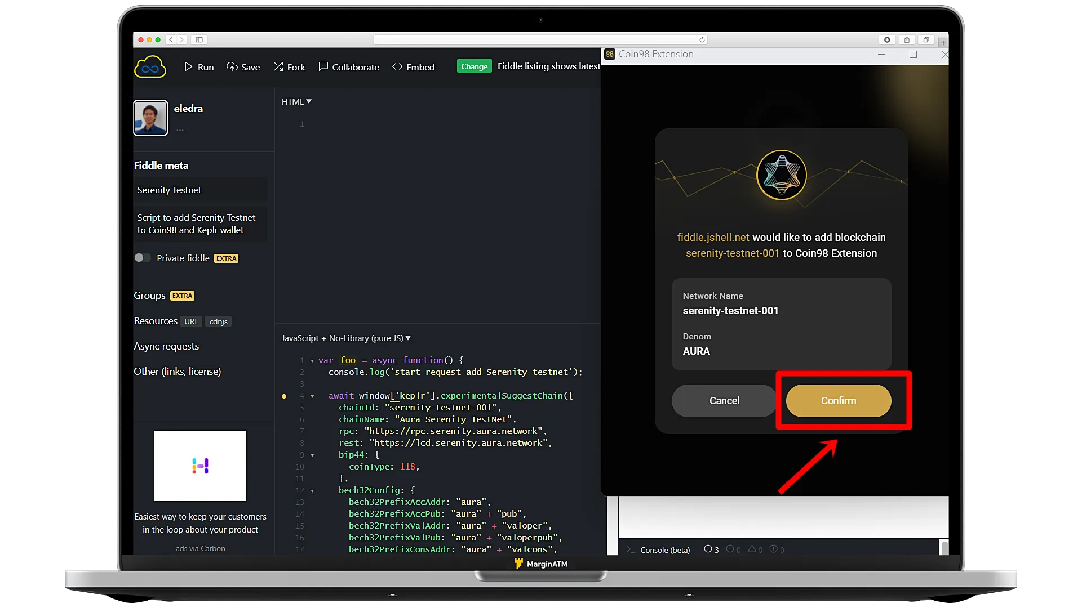Click the JSFiddle cloud logo
The height and width of the screenshot is (608, 1082).
[150, 67]
